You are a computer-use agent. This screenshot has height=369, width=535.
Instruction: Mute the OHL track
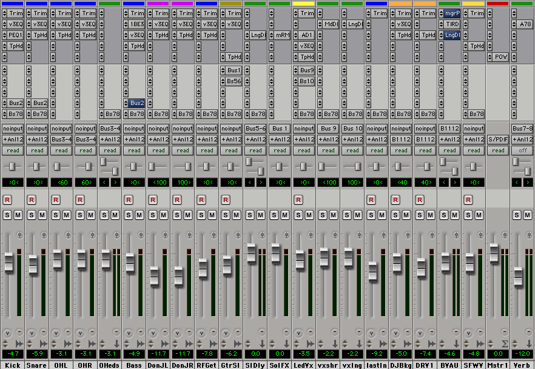[x=67, y=215]
